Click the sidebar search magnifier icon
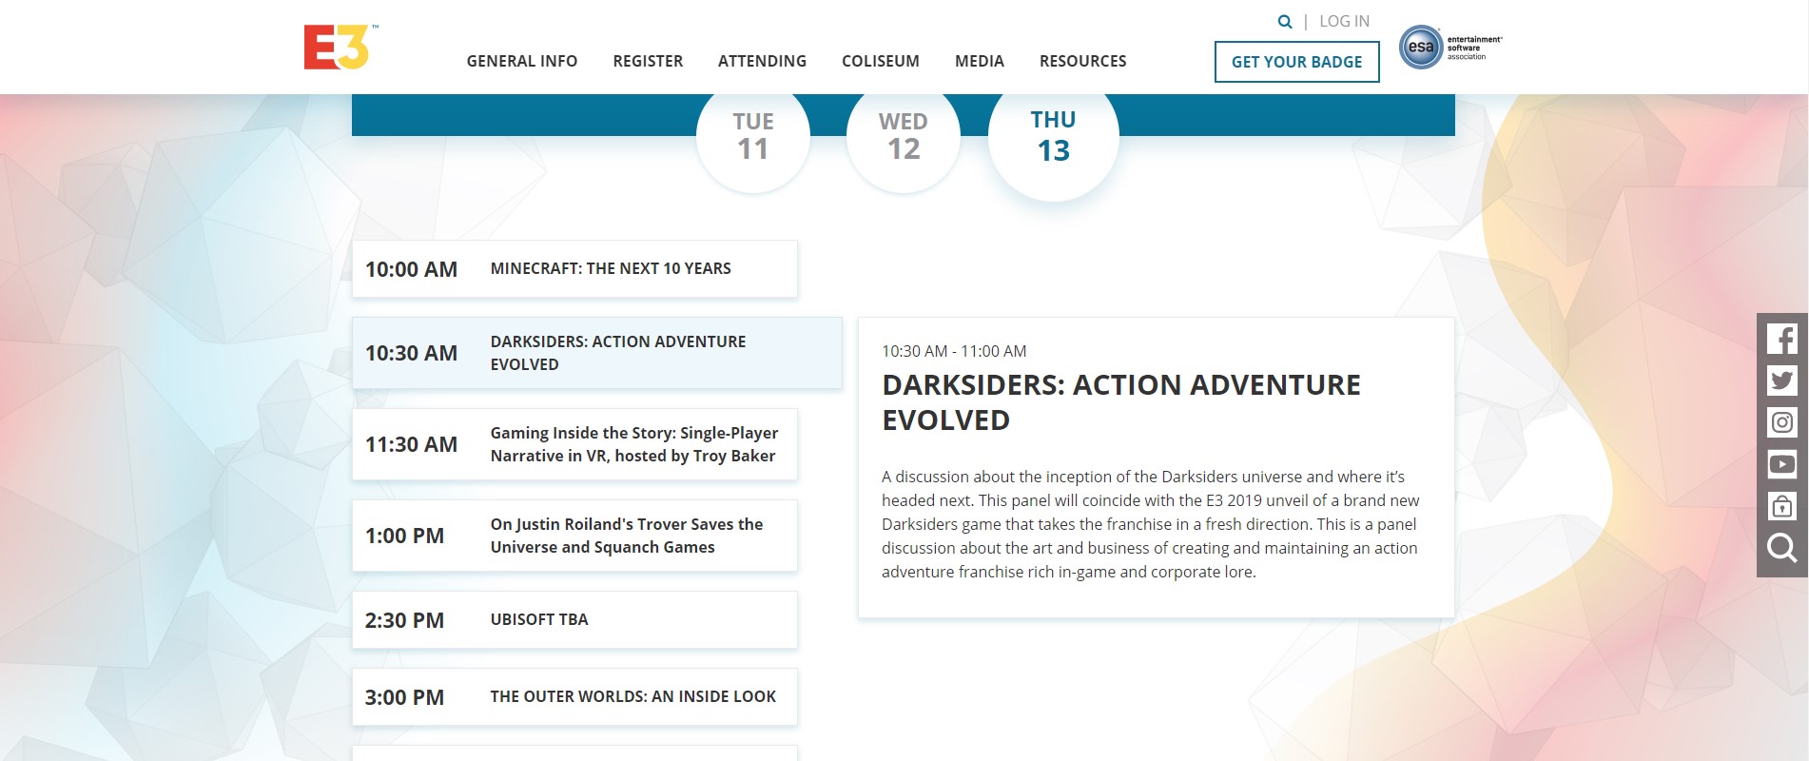Screen dimensions: 1809x761 tap(1781, 548)
